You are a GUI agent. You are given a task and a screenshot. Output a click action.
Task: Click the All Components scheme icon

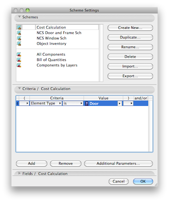[19, 54]
